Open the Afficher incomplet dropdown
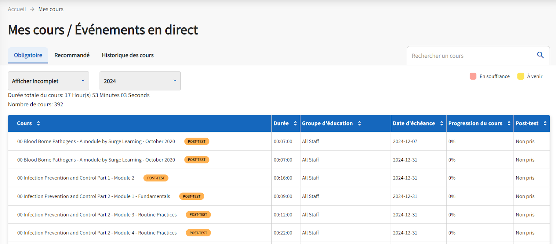 [48, 81]
